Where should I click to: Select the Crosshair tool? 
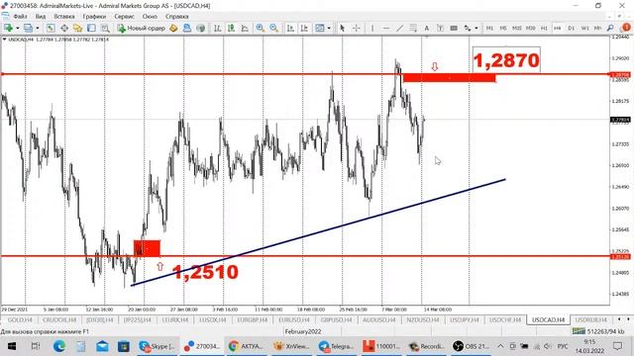click(357, 28)
